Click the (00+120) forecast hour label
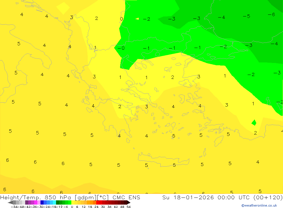283x208 pixels. [268, 197]
